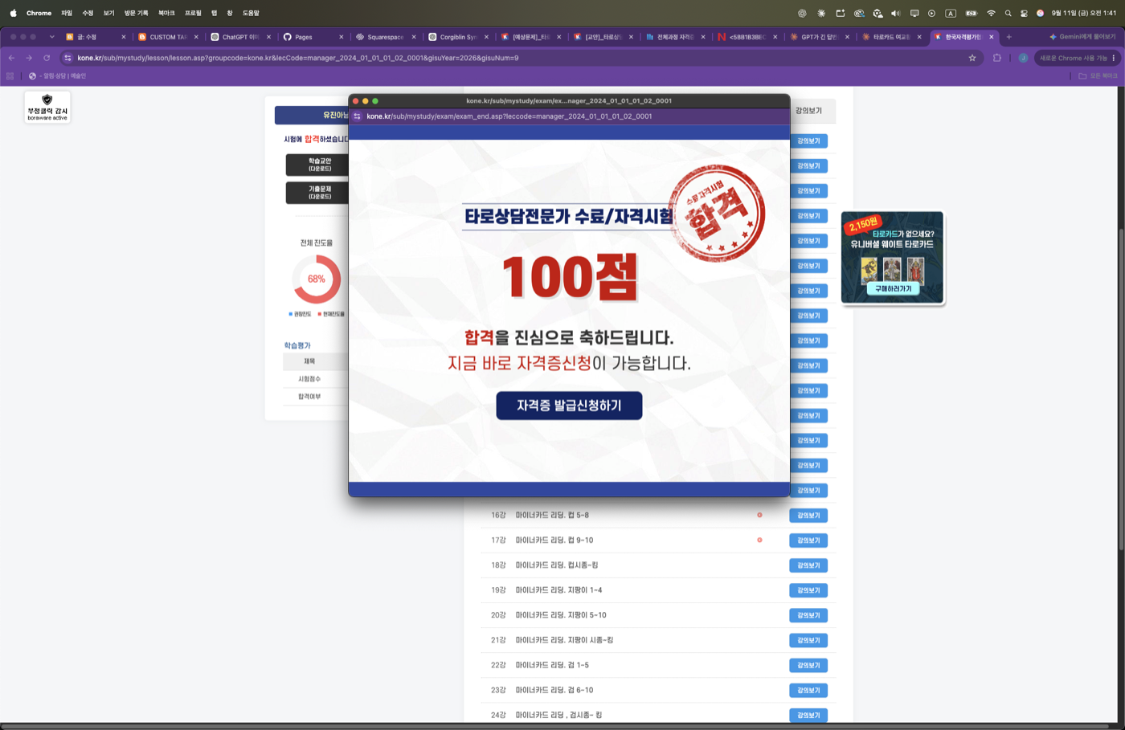This screenshot has height=730, width=1125.
Task: Open the 알림·상담 bookmark
Action: [58, 75]
